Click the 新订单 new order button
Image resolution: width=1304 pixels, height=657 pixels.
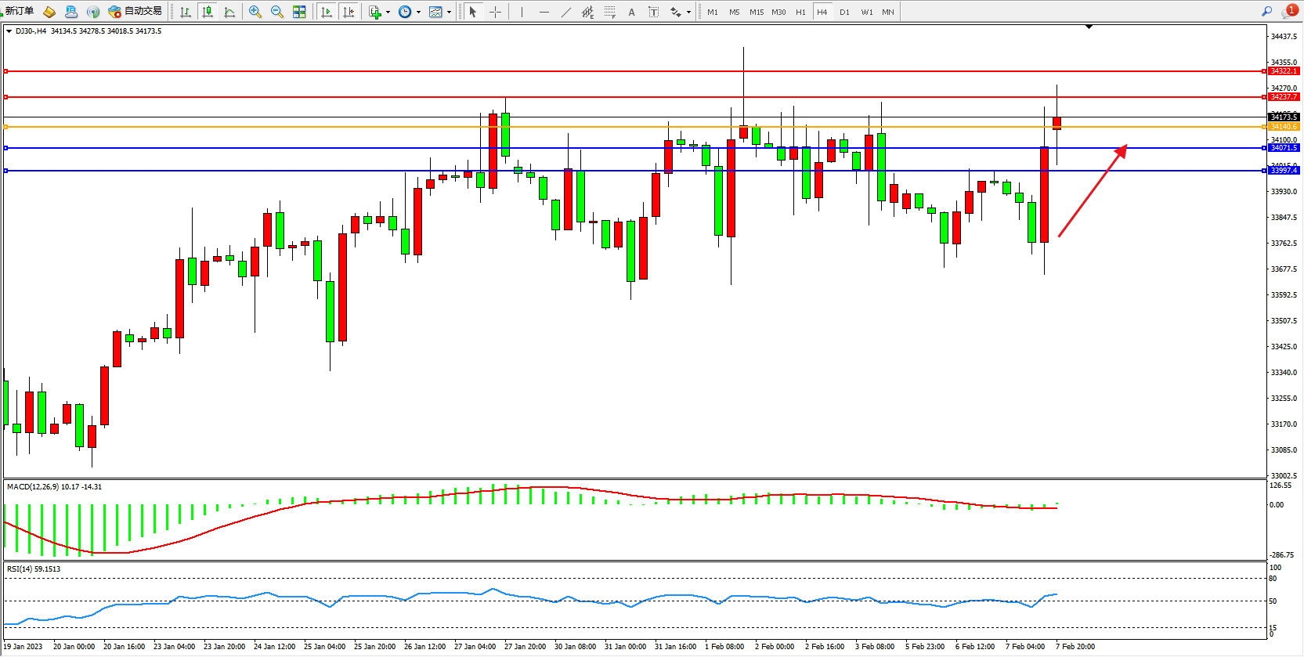tap(19, 12)
